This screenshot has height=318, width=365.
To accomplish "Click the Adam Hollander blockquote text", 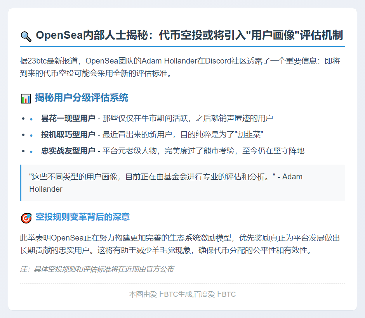I will point(166,183).
